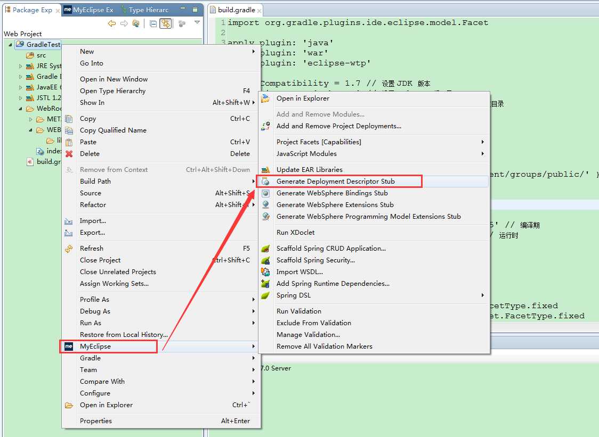
Task: Close the Package Explorer tab
Action: [x=58, y=11]
